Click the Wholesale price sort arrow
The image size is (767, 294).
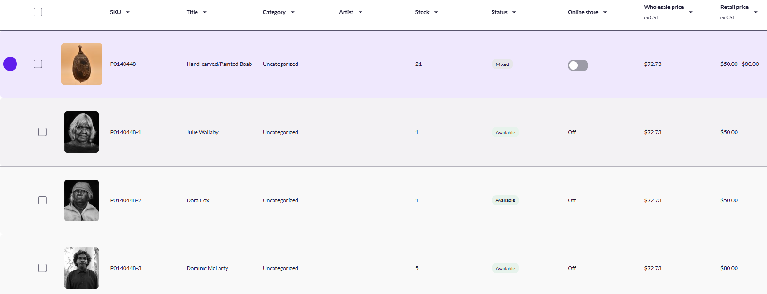690,13
